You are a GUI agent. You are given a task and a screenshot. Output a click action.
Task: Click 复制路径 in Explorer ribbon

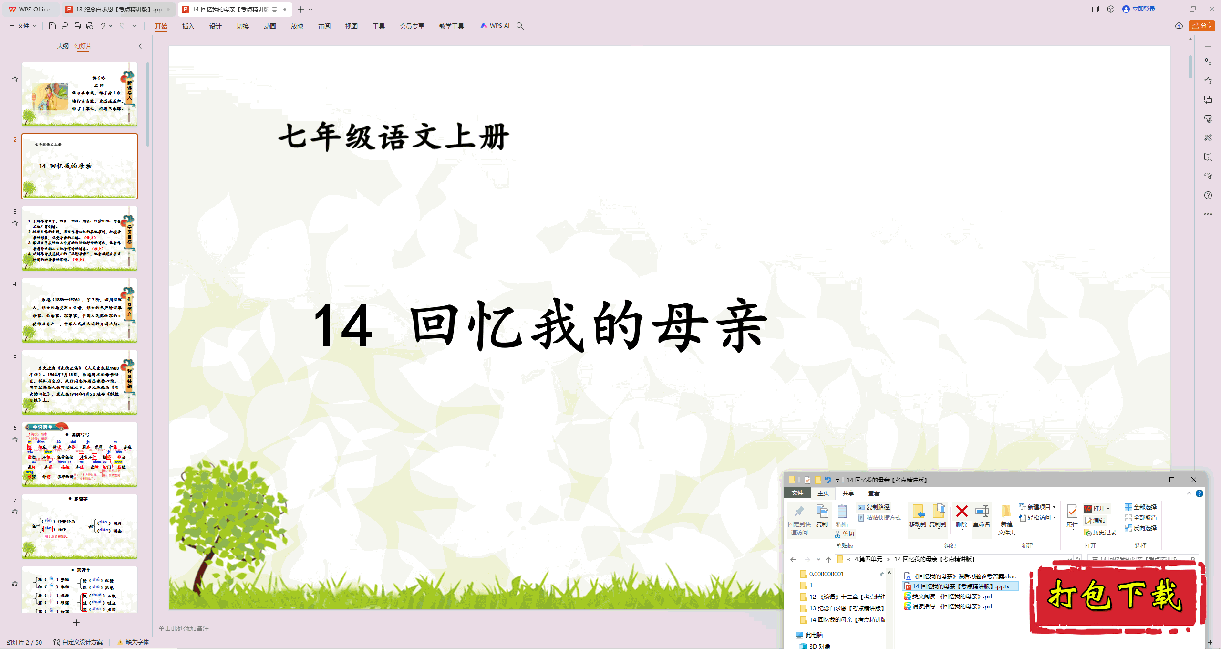pos(874,507)
